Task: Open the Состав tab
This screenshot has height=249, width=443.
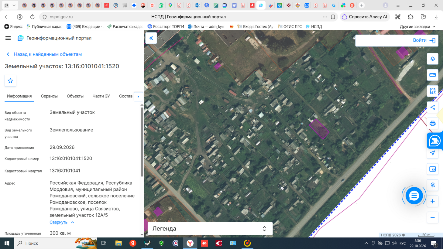Action: pyautogui.click(x=126, y=96)
